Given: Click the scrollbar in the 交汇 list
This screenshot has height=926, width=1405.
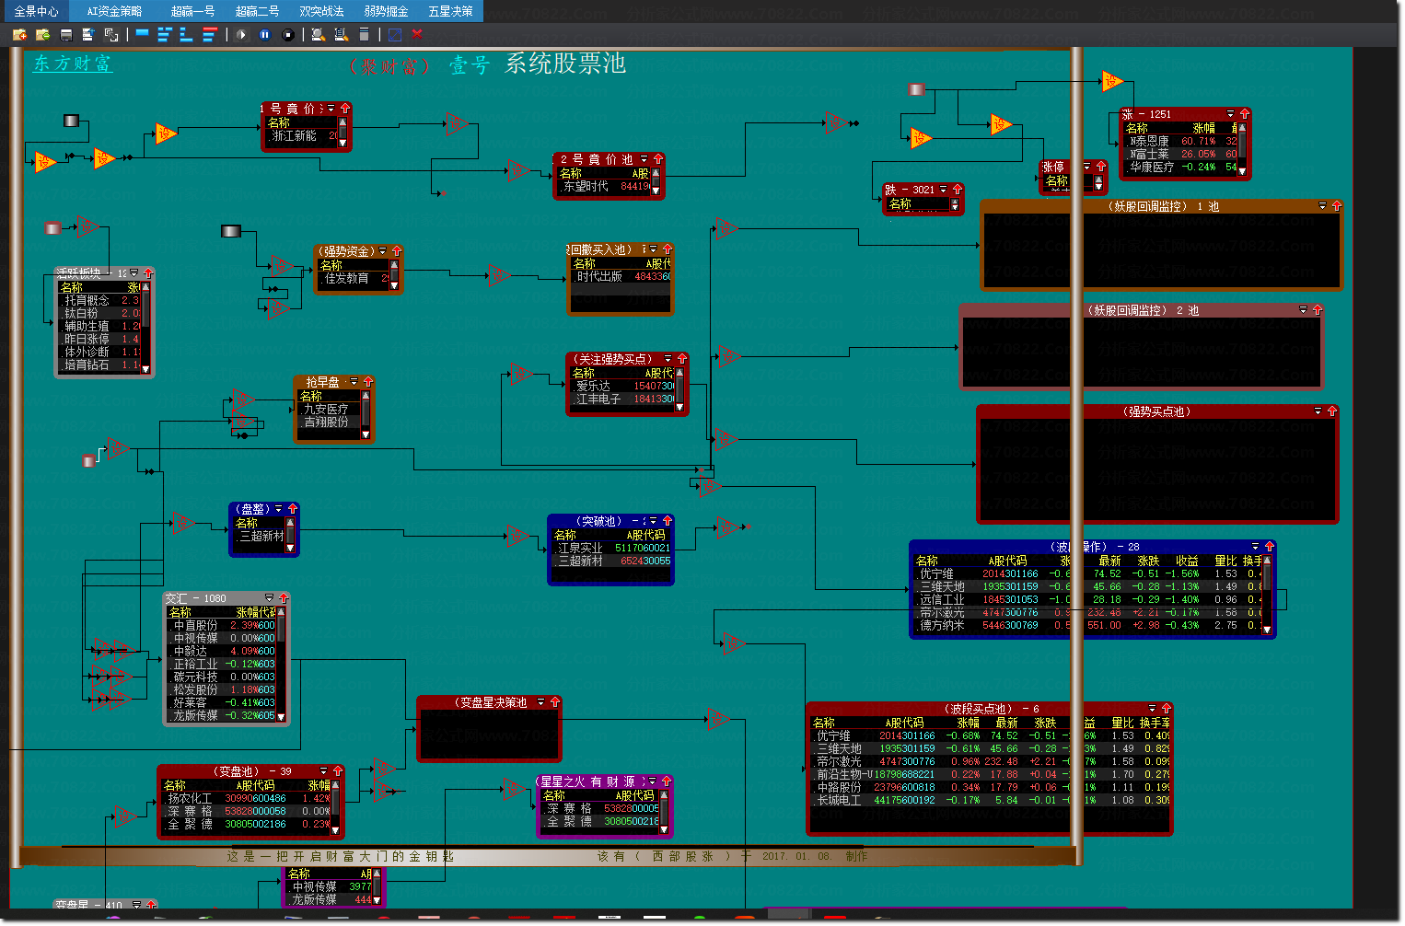Looking at the screenshot, I should (x=281, y=664).
